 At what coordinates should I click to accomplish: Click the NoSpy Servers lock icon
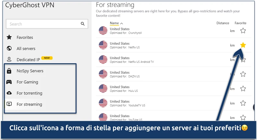pos(9,71)
